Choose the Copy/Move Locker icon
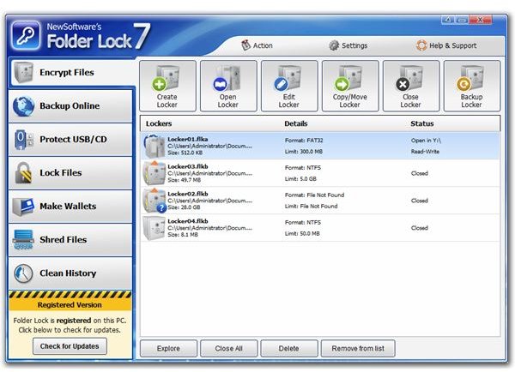515x372 pixels. click(350, 86)
